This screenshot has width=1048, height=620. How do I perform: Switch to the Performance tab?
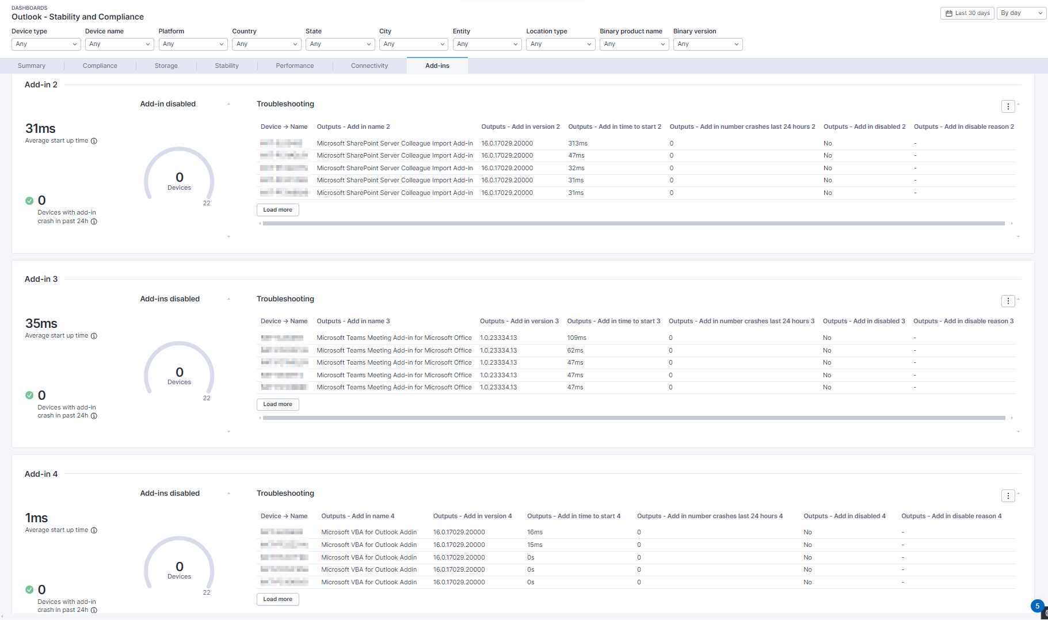click(295, 66)
